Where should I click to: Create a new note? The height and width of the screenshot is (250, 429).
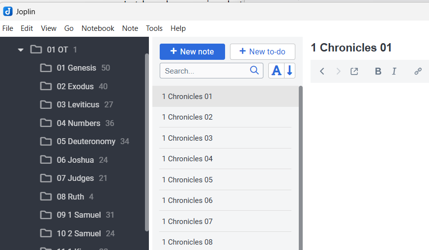[192, 51]
